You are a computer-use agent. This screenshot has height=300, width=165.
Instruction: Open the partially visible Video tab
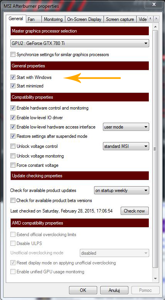tap(142, 19)
